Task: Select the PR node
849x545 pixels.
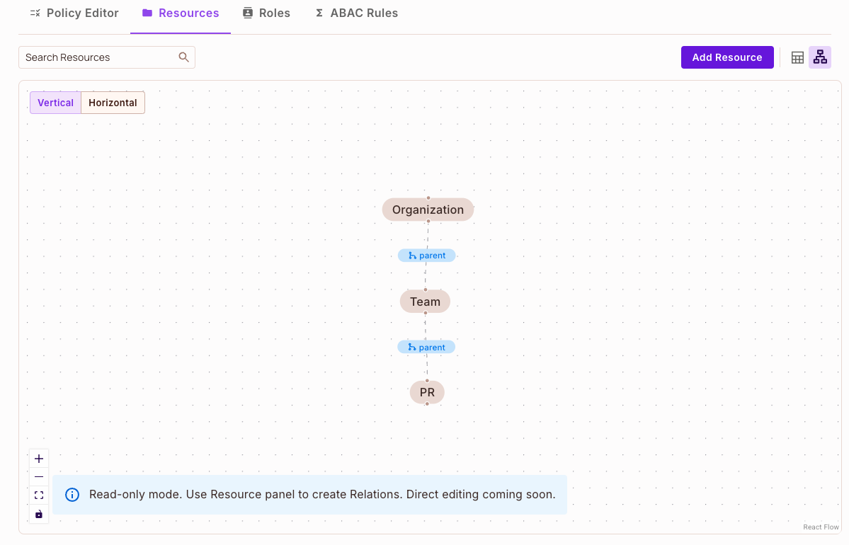Action: coord(426,392)
